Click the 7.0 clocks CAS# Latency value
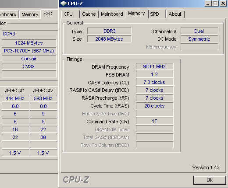Viewport: 228px width, 188px height. tap(155, 82)
